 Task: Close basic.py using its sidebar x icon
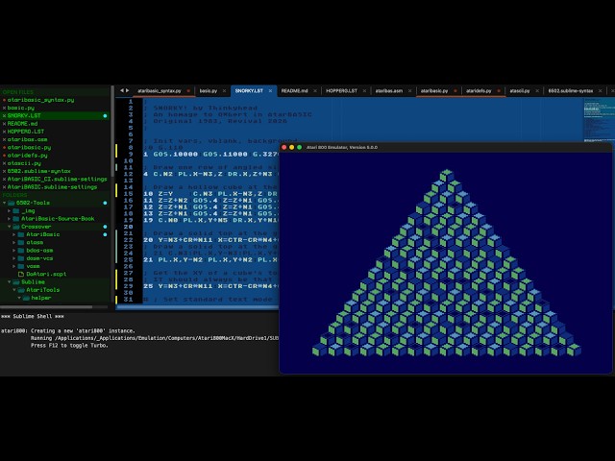tap(4, 108)
